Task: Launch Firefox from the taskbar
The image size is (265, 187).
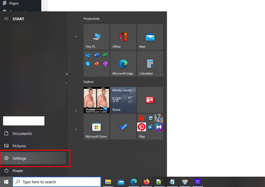Action: [x=146, y=182]
